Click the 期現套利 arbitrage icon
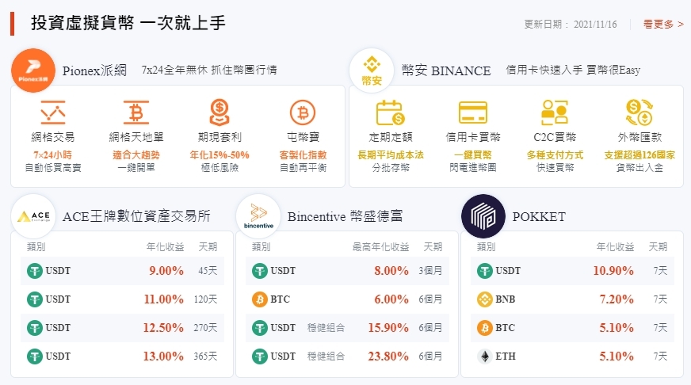 (x=219, y=112)
